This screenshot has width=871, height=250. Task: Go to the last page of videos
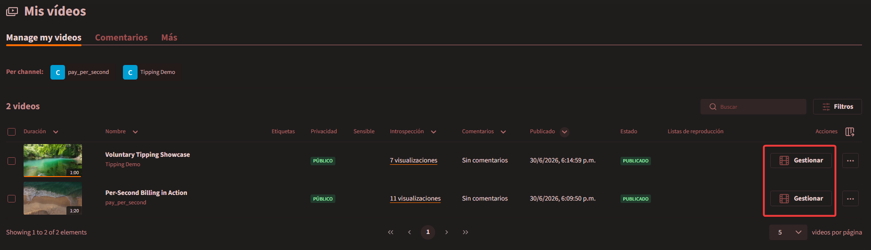pos(465,232)
